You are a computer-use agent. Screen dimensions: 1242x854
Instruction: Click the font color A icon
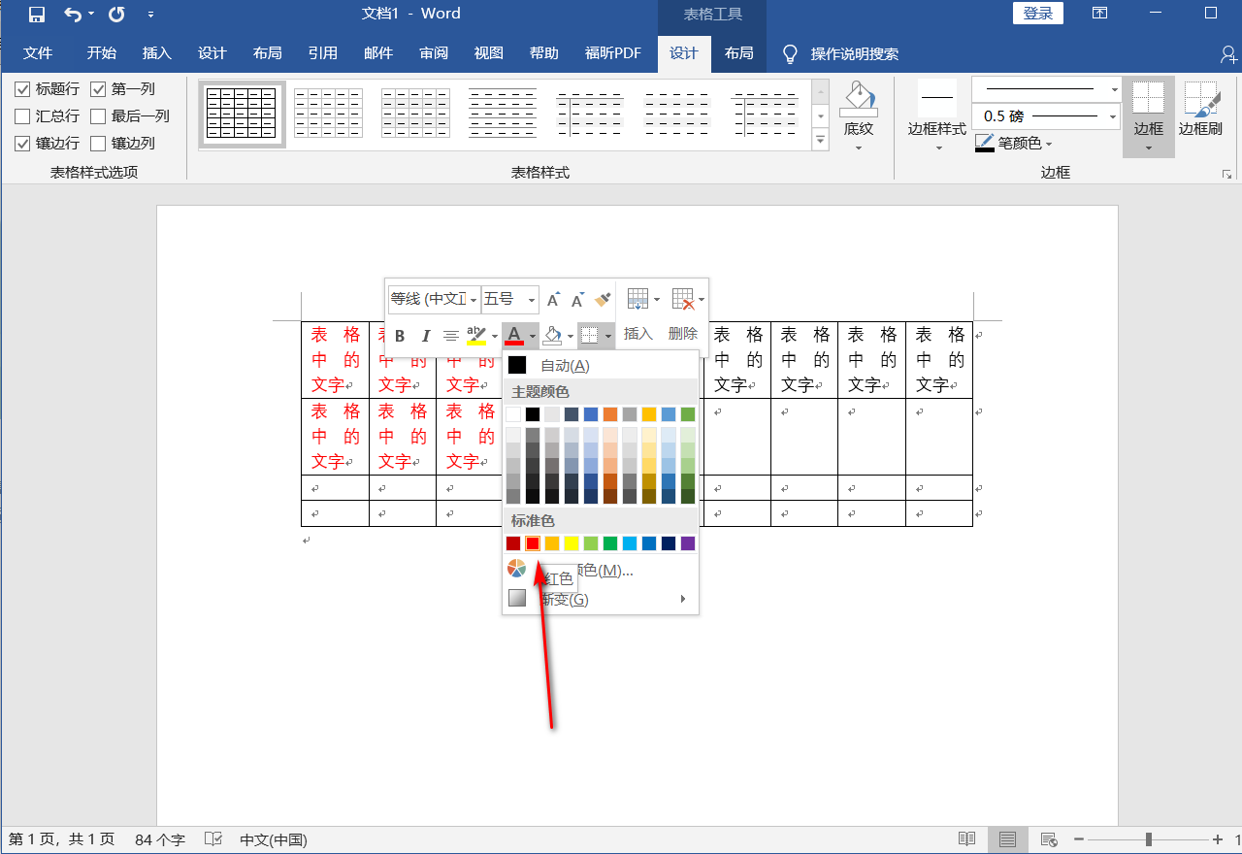[514, 336]
